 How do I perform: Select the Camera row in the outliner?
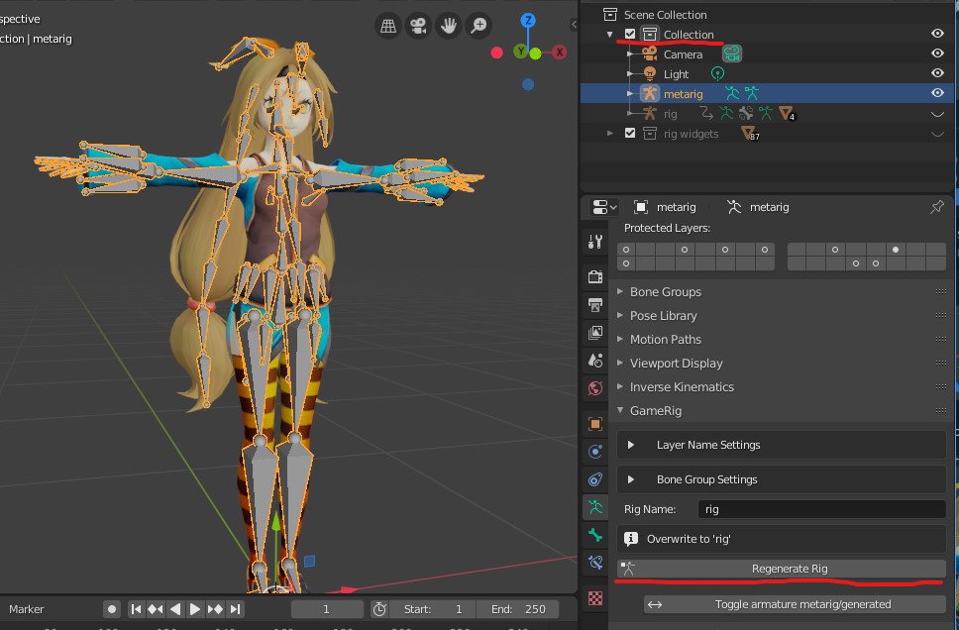coord(767,53)
